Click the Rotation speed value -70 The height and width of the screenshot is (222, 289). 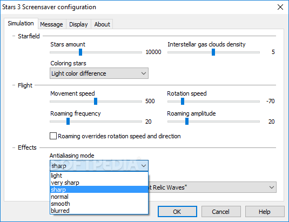point(271,101)
